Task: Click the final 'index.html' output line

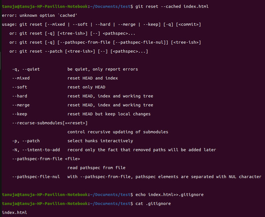Action: (x=14, y=212)
